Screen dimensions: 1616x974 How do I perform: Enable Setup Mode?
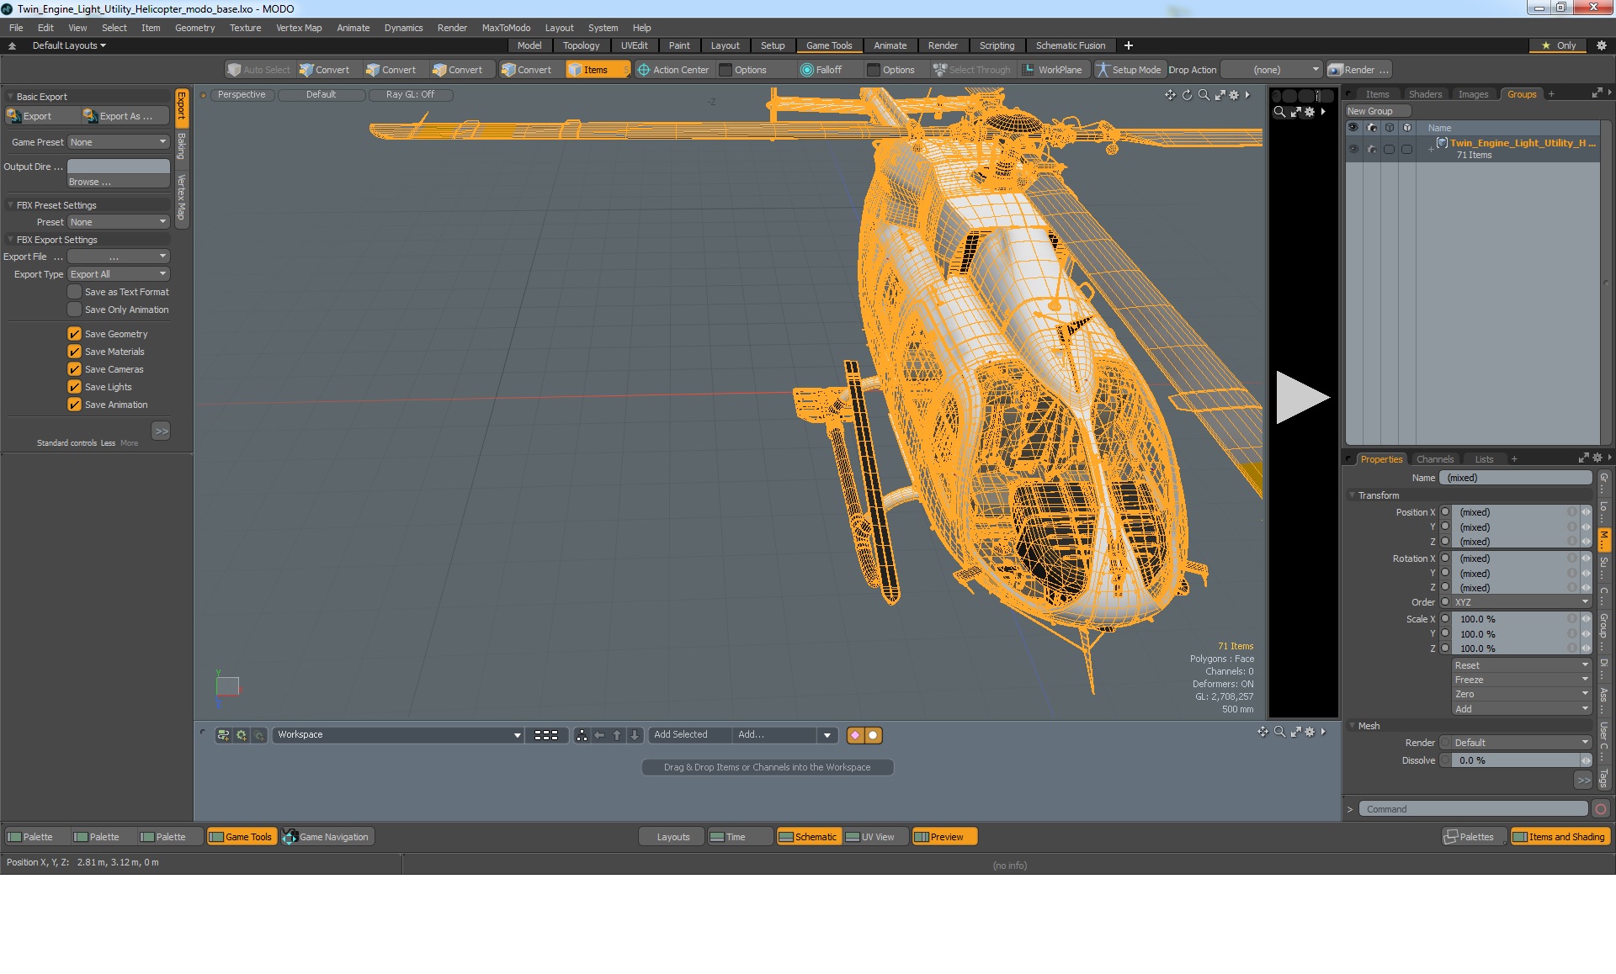tap(1128, 70)
